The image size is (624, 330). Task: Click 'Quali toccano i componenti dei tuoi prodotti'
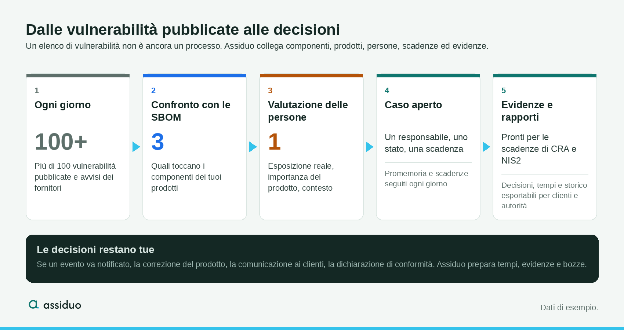click(x=186, y=177)
